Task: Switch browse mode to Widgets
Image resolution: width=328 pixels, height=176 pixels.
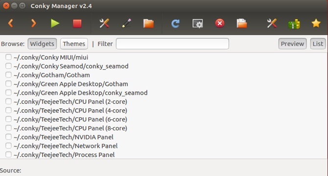Action: point(42,44)
